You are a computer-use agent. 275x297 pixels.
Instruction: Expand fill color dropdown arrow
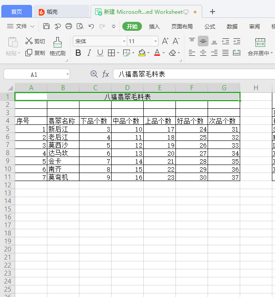click(149, 53)
